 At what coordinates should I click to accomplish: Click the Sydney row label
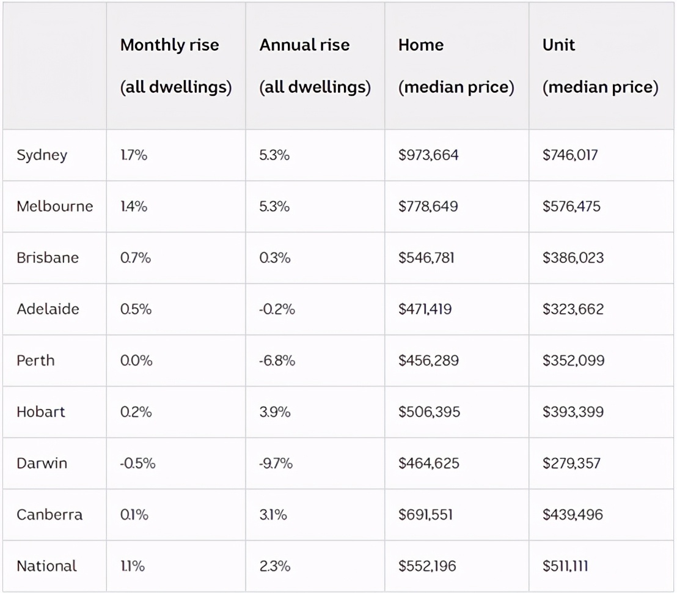[42, 155]
